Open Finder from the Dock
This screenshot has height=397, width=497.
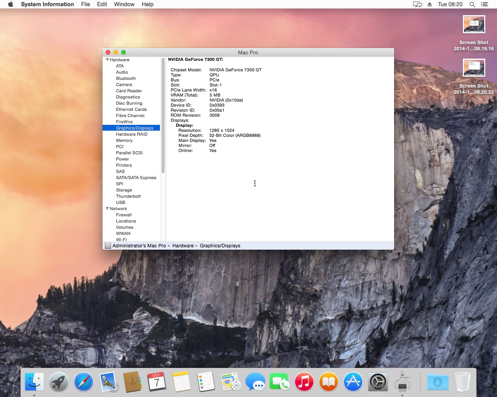(34, 382)
